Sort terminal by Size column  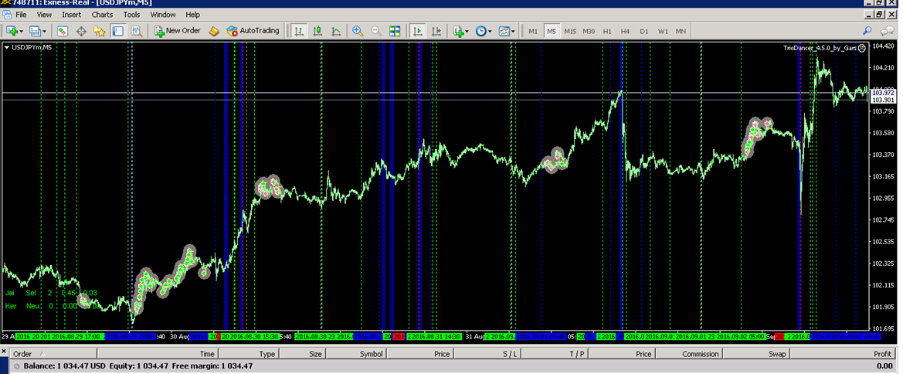click(x=303, y=354)
